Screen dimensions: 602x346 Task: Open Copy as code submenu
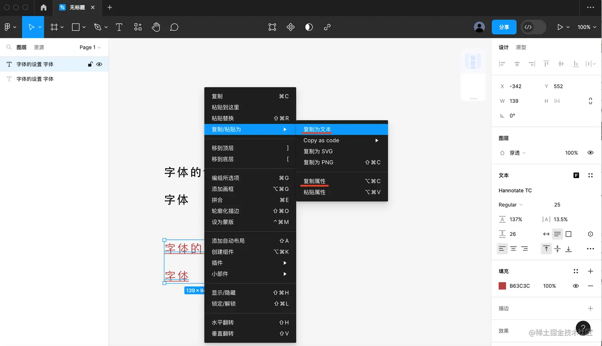pos(342,140)
